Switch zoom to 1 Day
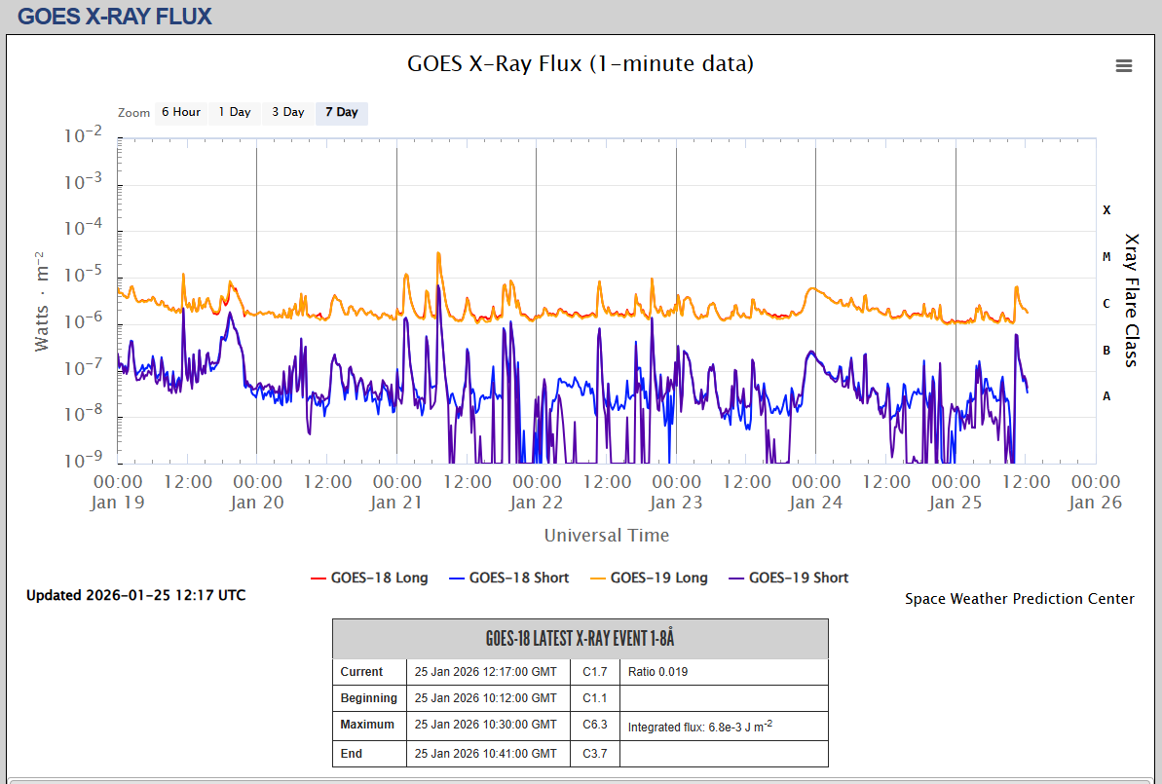This screenshot has height=784, width=1162. [234, 113]
